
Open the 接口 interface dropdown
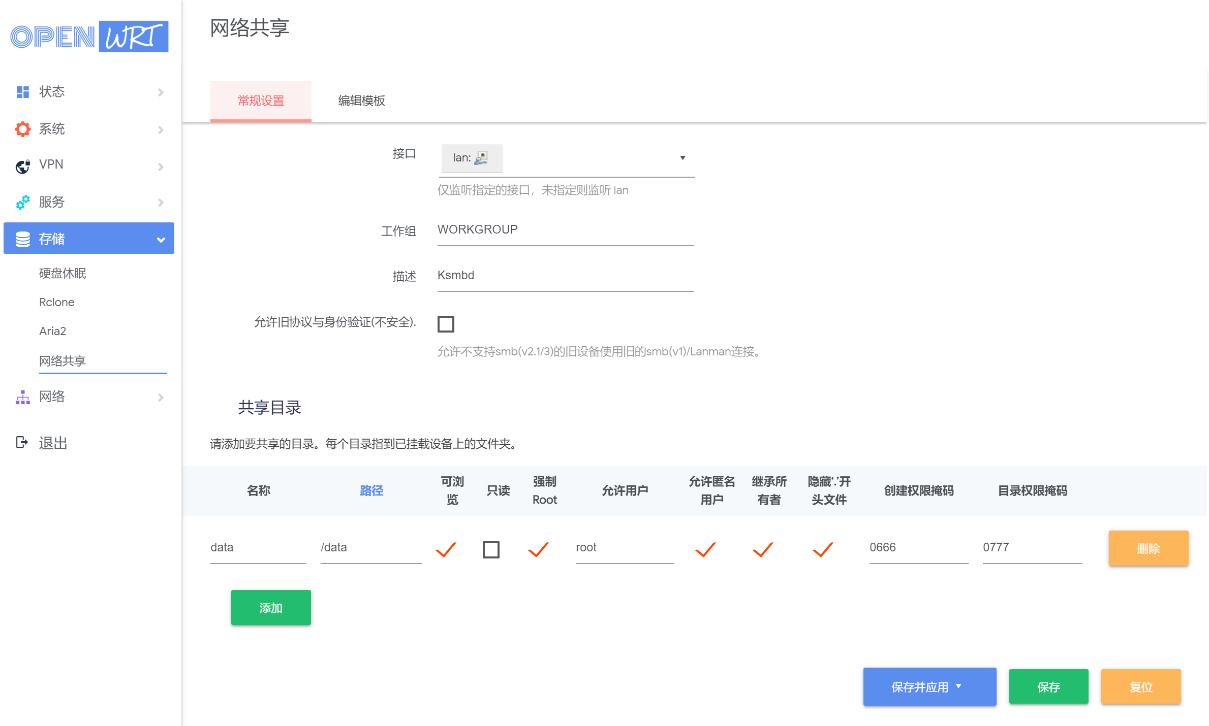[683, 158]
